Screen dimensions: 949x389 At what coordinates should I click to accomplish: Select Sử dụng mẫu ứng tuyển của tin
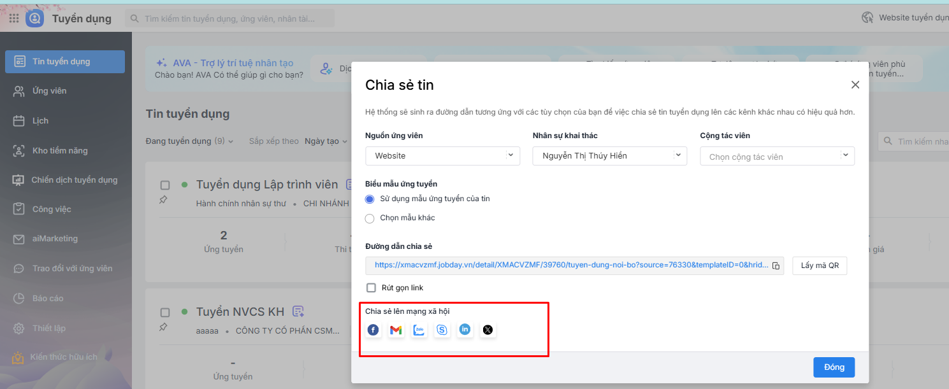[370, 199]
